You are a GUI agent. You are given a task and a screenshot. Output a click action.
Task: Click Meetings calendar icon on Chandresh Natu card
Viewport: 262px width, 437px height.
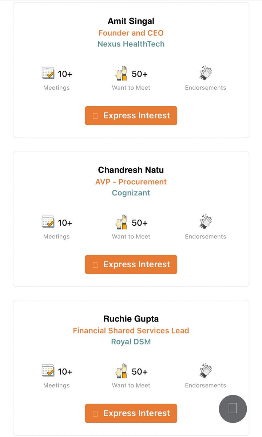[x=48, y=222]
